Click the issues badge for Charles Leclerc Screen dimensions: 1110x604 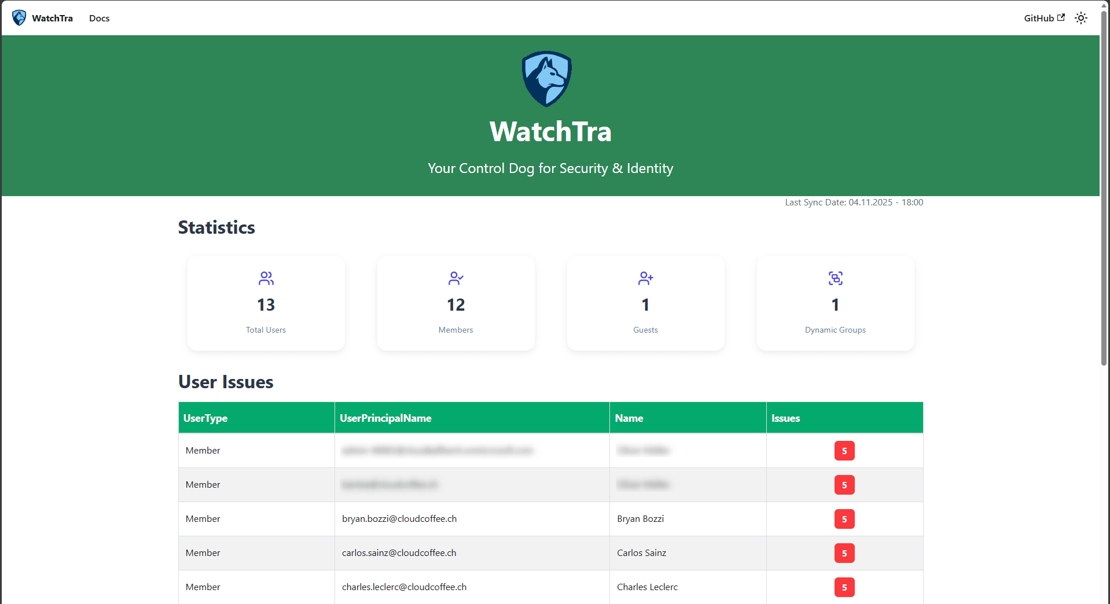[x=844, y=587]
